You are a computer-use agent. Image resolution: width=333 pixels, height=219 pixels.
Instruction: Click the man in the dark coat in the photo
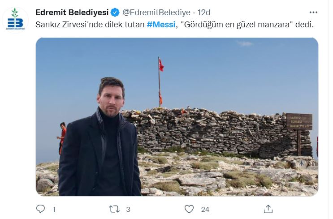point(100,138)
